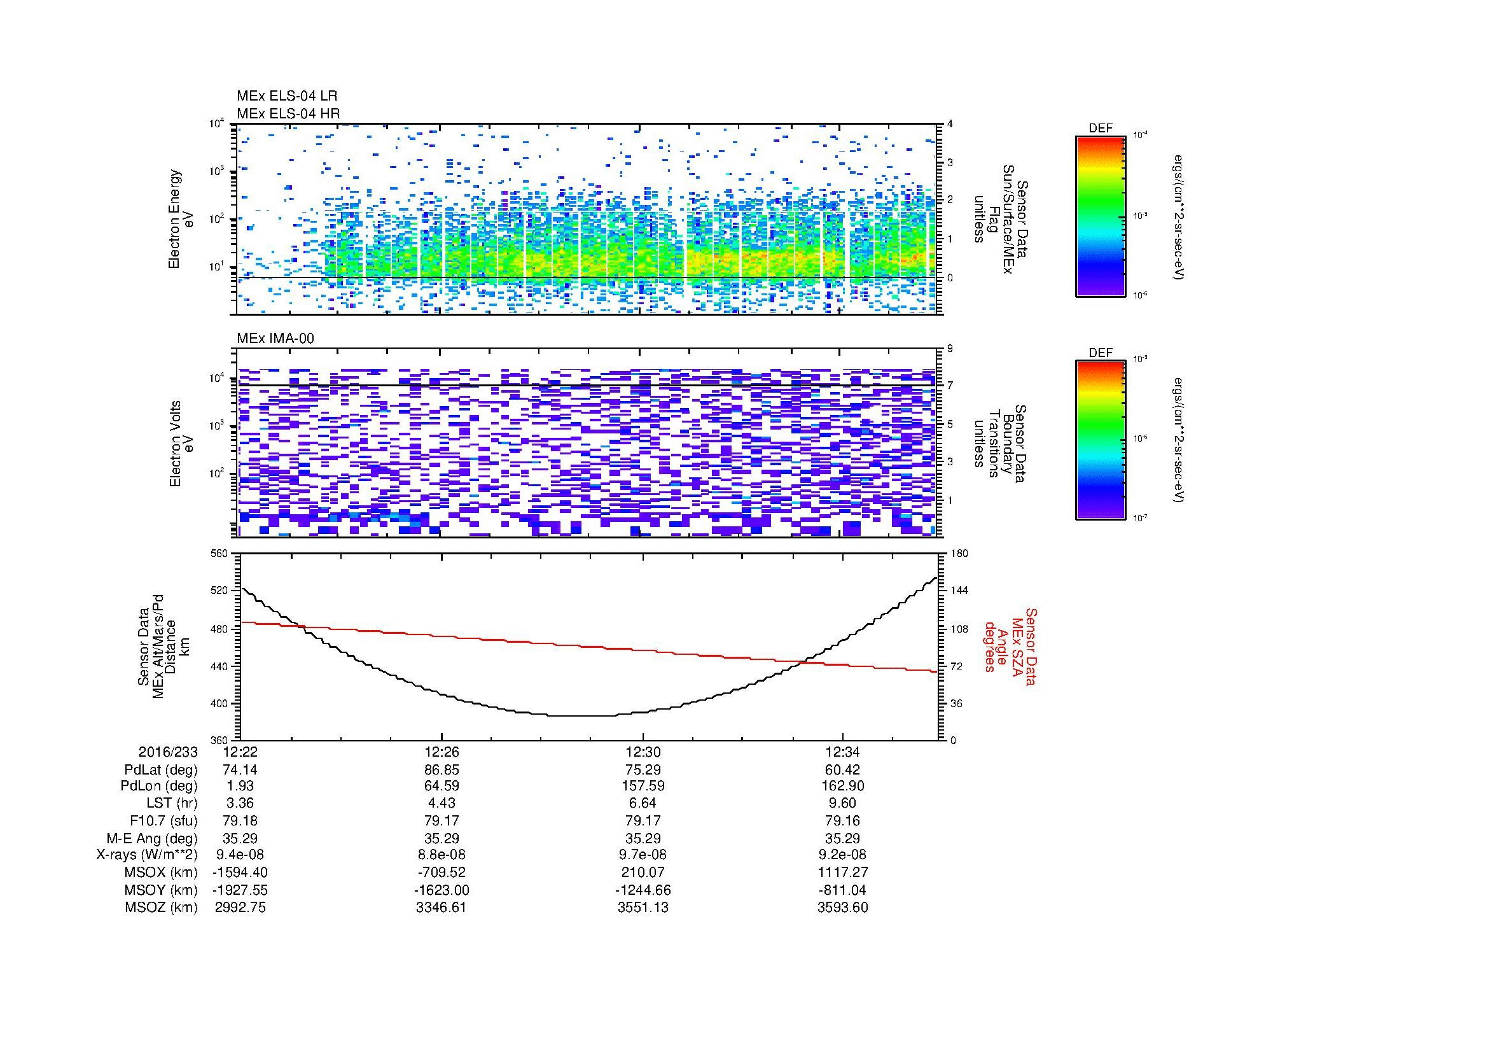Click the '2016/233' date label

(168, 752)
